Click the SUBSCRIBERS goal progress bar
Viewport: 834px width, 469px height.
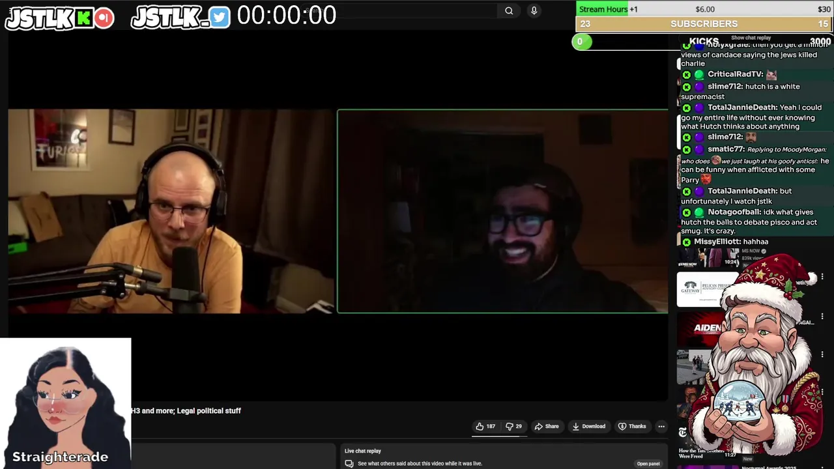click(704, 23)
